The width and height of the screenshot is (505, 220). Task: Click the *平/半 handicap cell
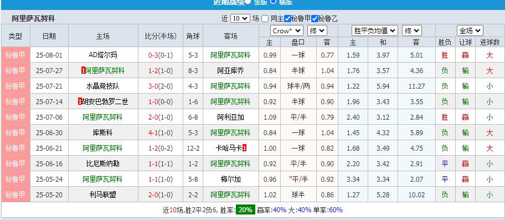pyautogui.click(x=298, y=179)
